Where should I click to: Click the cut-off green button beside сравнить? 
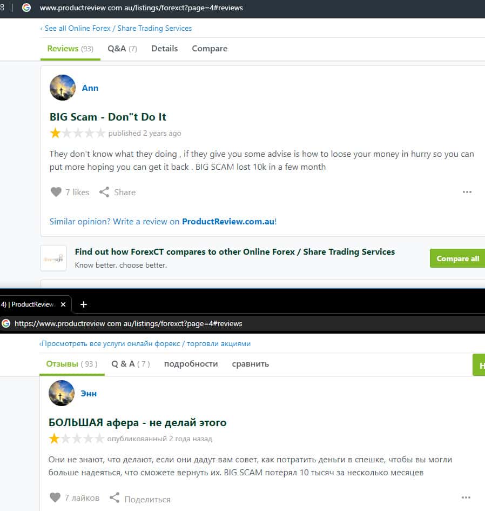click(x=479, y=364)
